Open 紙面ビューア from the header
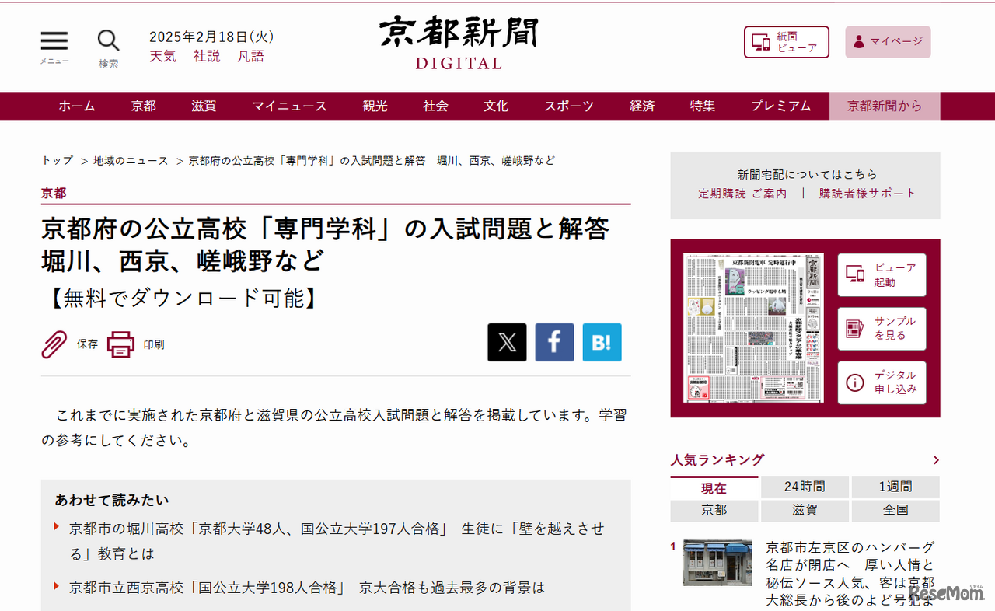This screenshot has width=995, height=611. [x=786, y=42]
